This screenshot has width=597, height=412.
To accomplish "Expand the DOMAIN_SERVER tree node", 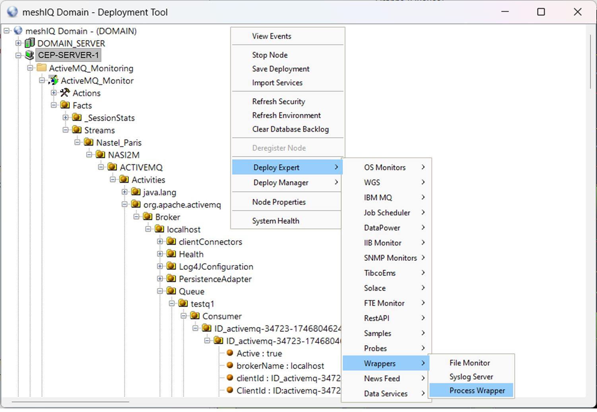I will click(x=18, y=43).
